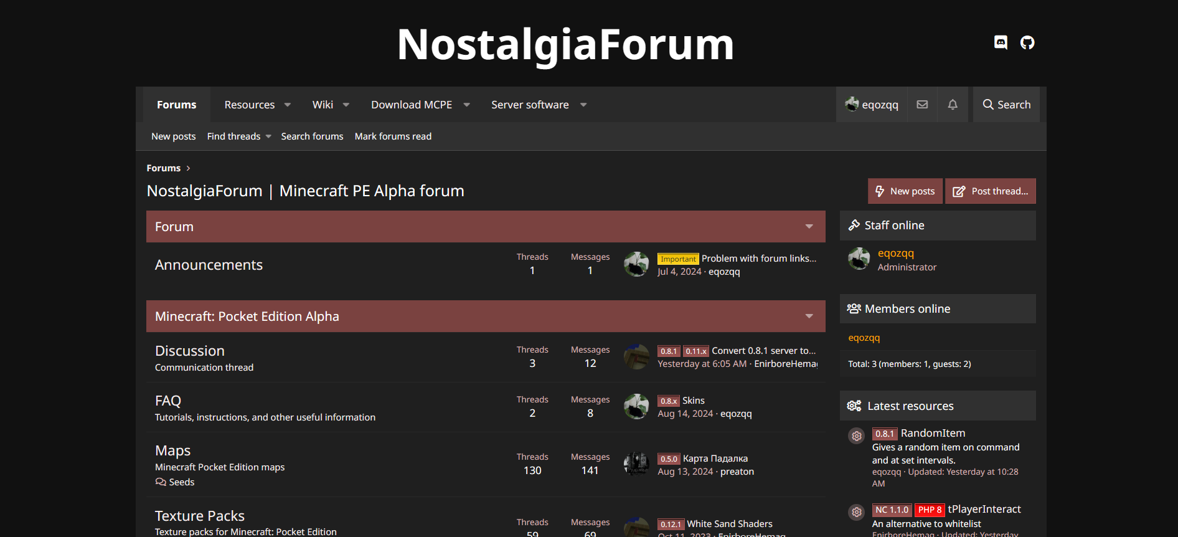Click eqozqq avatar under Staff online
This screenshot has height=537, width=1178.
point(859,259)
